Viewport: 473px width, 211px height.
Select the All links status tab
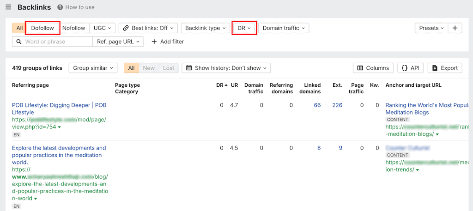point(131,68)
